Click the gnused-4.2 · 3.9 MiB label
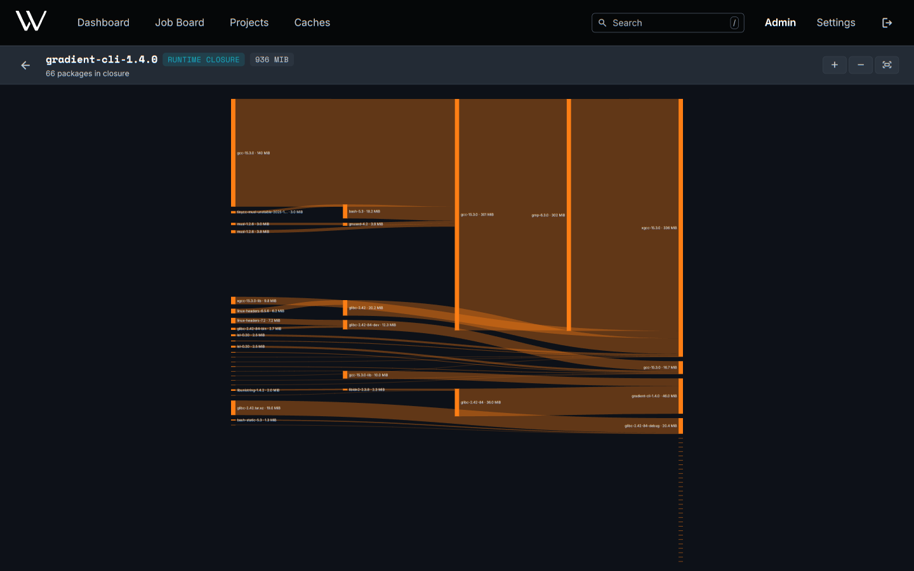Screen dimensions: 914x571 (366, 224)
